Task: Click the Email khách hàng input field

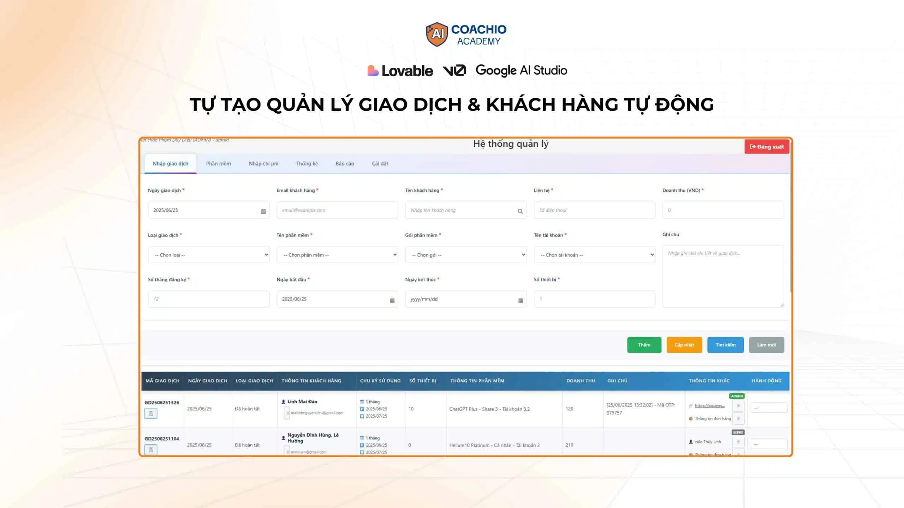Action: pyautogui.click(x=337, y=210)
